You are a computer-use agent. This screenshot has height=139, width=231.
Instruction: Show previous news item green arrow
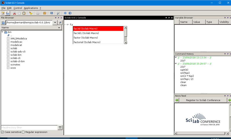pos(177,100)
